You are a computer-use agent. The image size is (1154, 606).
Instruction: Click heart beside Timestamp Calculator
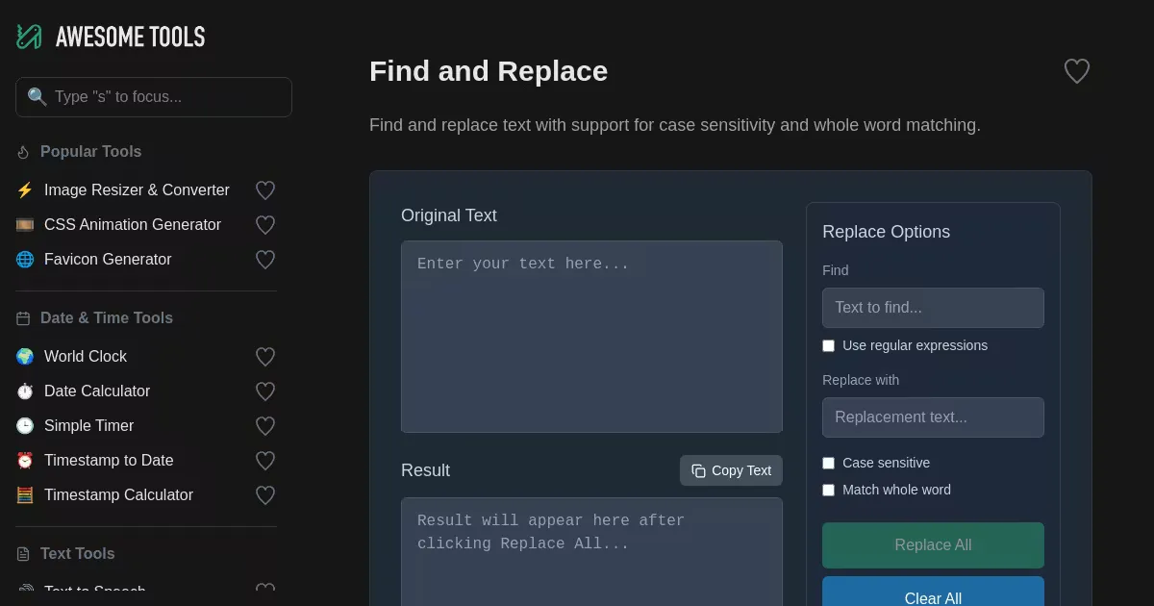click(265, 495)
